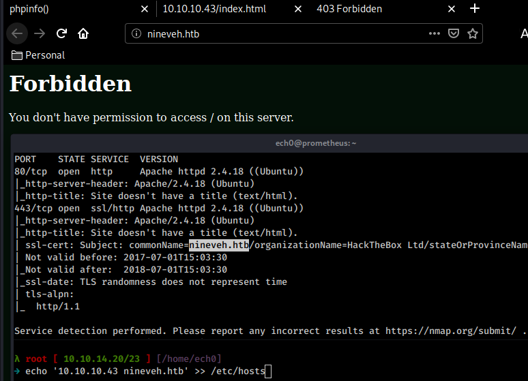Select the 403 Forbidden tab
Image resolution: width=528 pixels, height=381 pixels.
point(368,9)
